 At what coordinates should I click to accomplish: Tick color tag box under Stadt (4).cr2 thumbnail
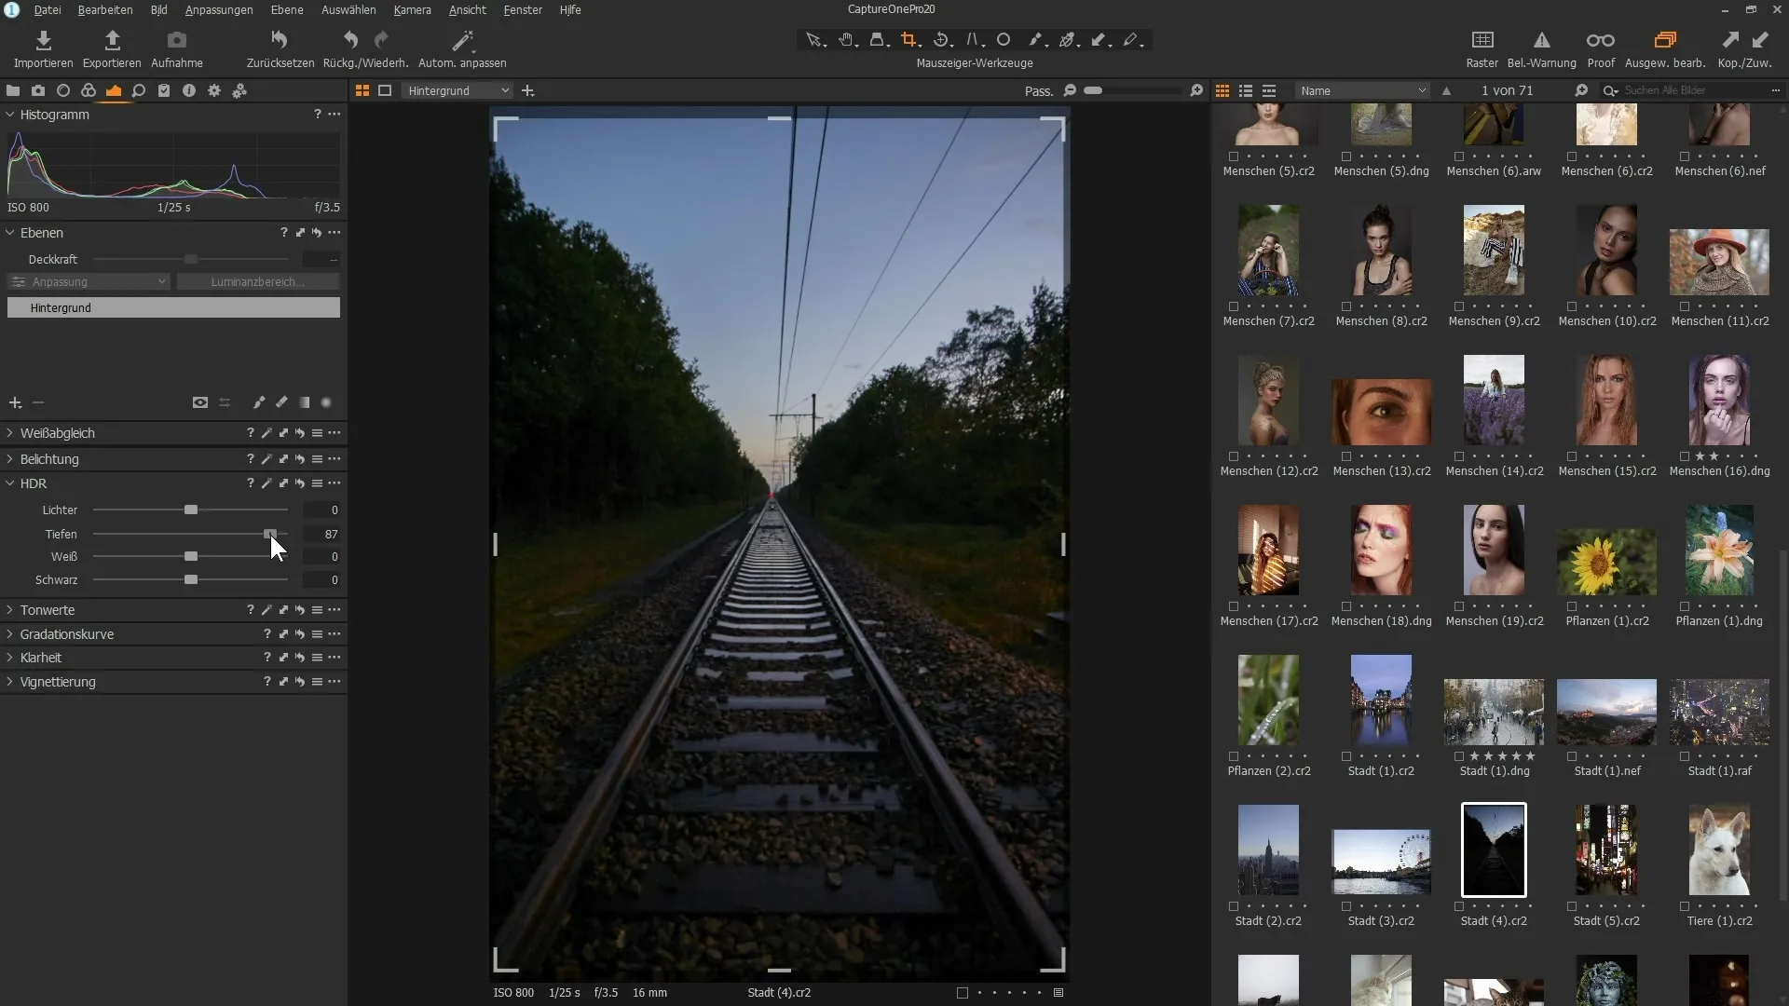pos(1459,906)
